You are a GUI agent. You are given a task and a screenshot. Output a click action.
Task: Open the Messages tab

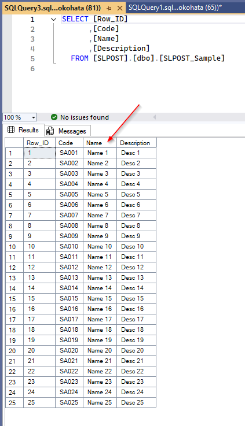click(66, 131)
